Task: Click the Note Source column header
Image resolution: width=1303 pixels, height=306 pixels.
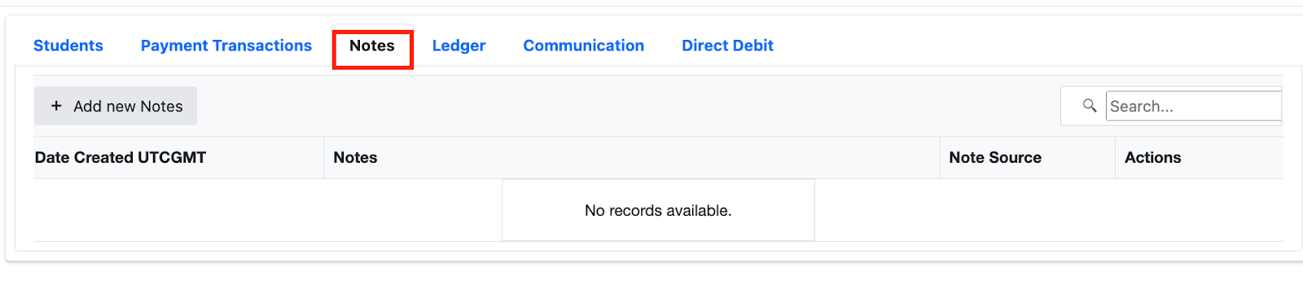Action: click(995, 158)
